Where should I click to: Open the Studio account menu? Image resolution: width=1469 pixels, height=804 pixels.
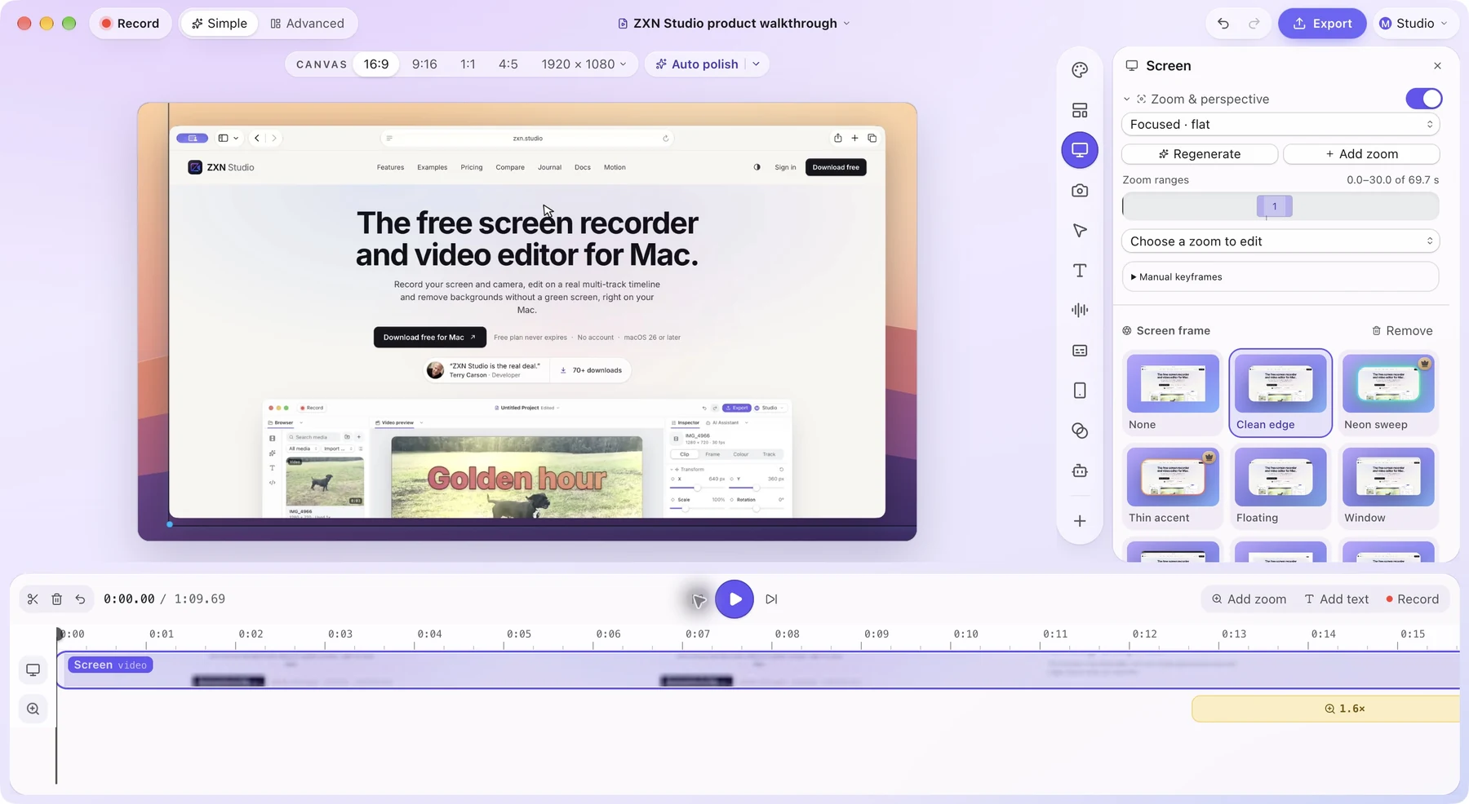click(x=1414, y=24)
